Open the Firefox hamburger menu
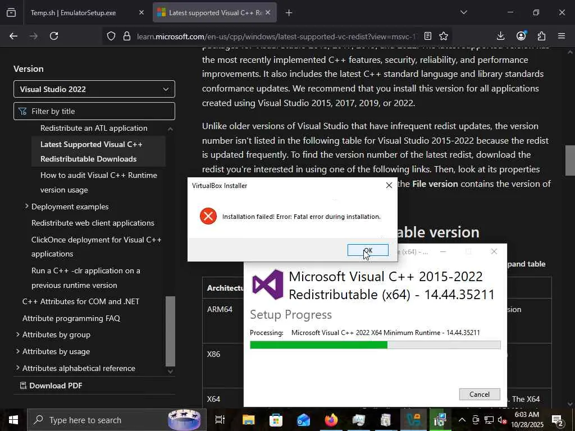Screen dimensions: 575x431 click(x=562, y=36)
